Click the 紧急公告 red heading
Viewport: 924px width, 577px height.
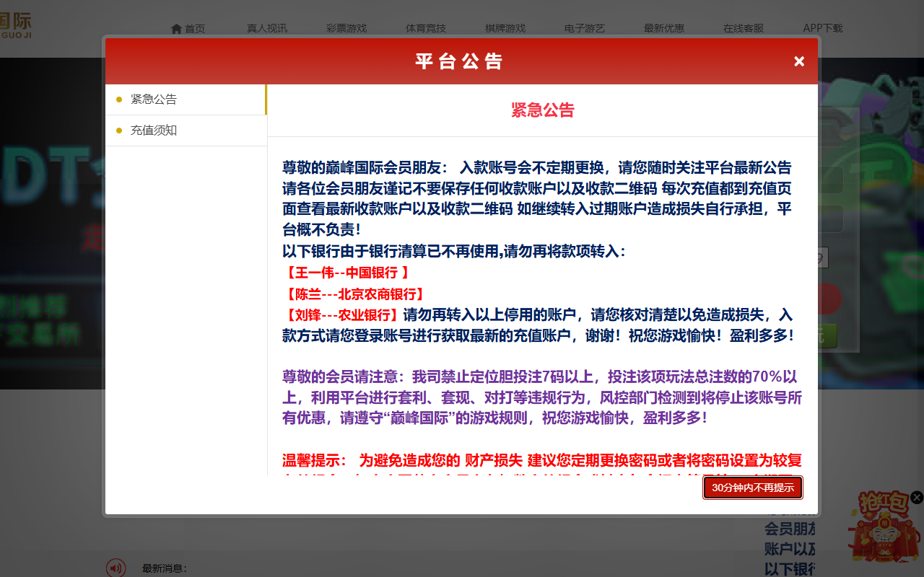tap(543, 110)
